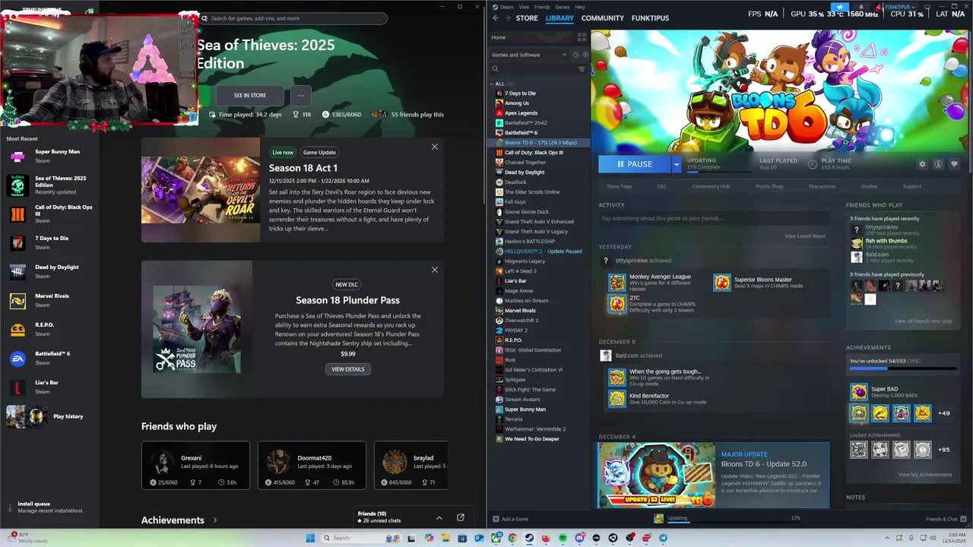Open the Bloons TD 6 Store Page tab
The image size is (973, 547).
[619, 186]
